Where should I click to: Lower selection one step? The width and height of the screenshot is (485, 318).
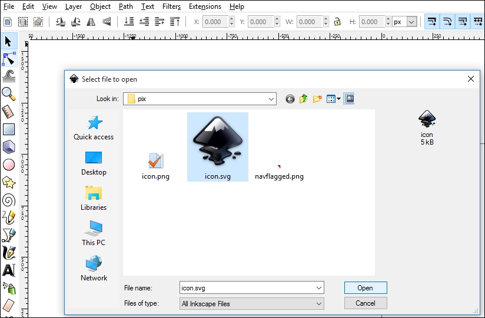coord(144,22)
